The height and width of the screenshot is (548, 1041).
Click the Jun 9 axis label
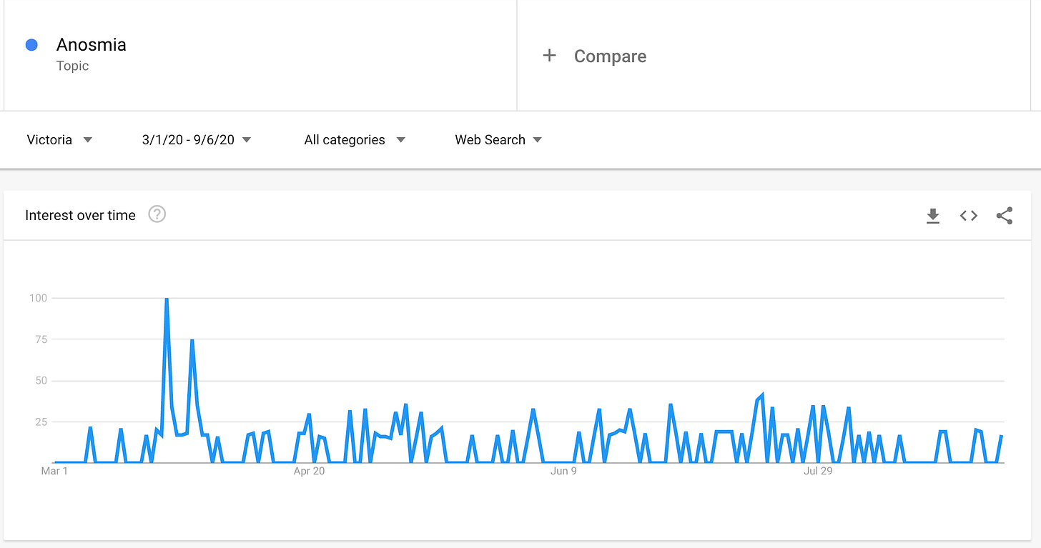pos(563,471)
